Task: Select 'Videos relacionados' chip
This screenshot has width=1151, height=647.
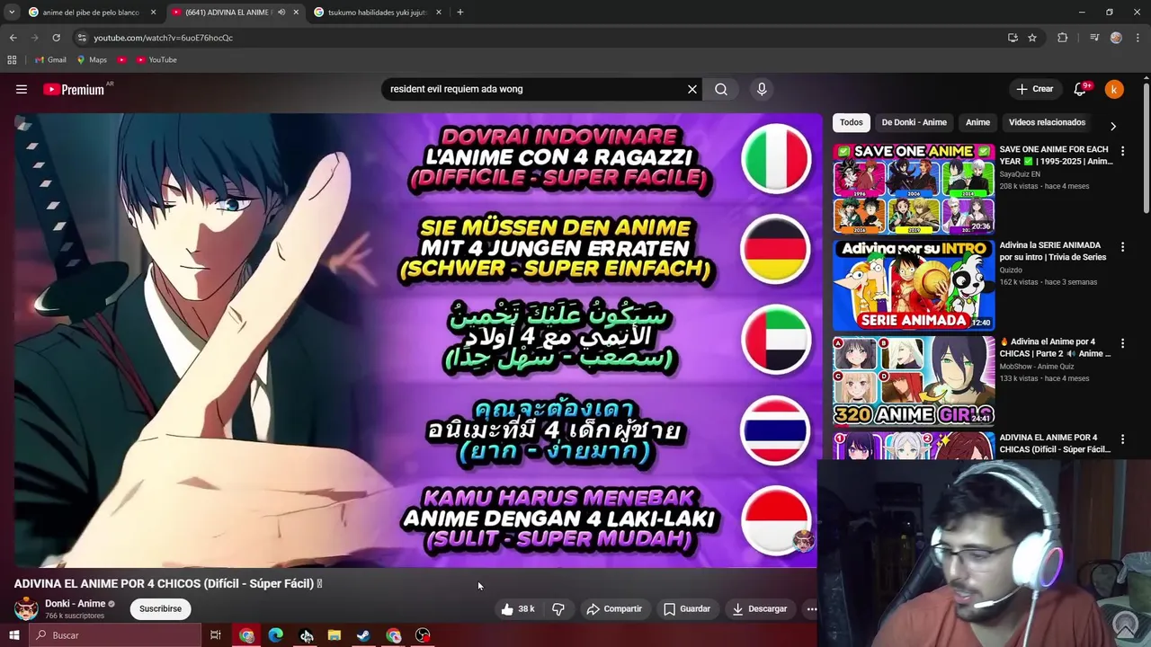Action: coord(1047,122)
